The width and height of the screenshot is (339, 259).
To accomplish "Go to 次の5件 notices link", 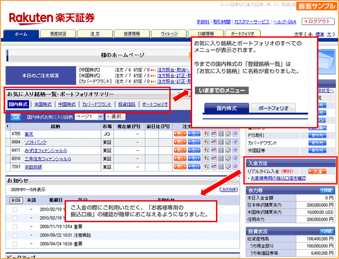I will point(229,189).
